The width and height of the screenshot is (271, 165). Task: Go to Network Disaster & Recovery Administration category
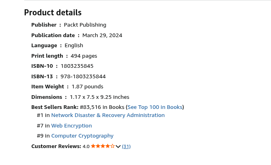pos(108,115)
